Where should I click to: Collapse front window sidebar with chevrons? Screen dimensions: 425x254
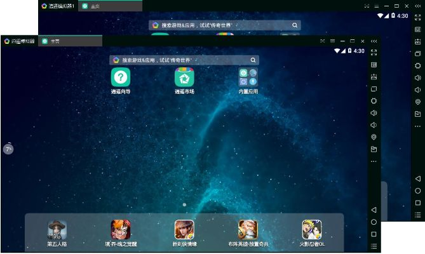click(374, 41)
